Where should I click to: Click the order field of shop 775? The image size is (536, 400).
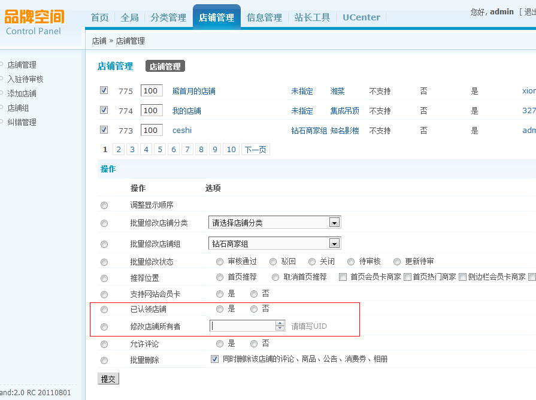coord(152,90)
